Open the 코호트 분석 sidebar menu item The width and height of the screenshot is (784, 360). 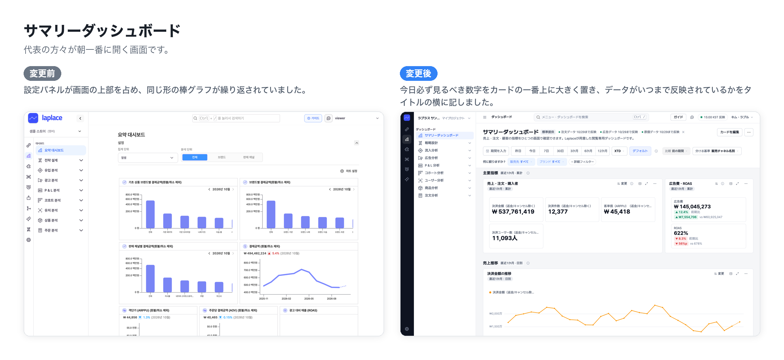[x=61, y=200]
